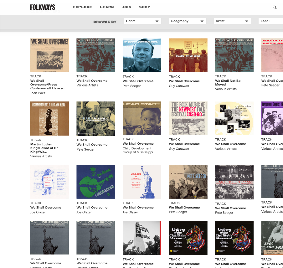This screenshot has width=283, height=268.
Task: Expand the Geography browse dropdown
Action: (x=187, y=21)
